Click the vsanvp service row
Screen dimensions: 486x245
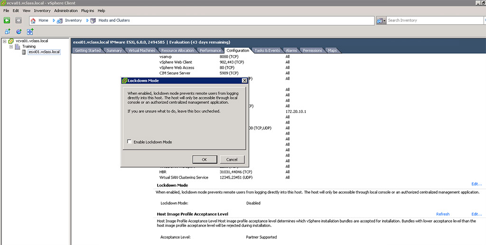[x=224, y=57]
